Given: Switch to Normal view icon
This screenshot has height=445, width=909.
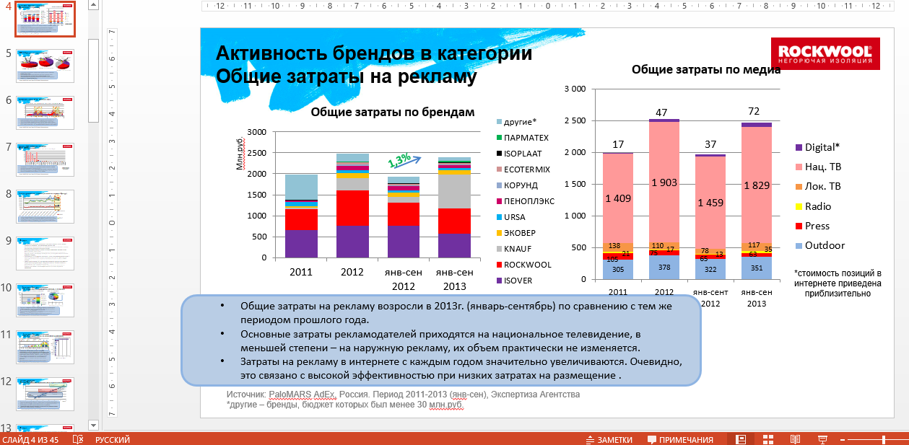Looking at the screenshot, I should coord(741,439).
